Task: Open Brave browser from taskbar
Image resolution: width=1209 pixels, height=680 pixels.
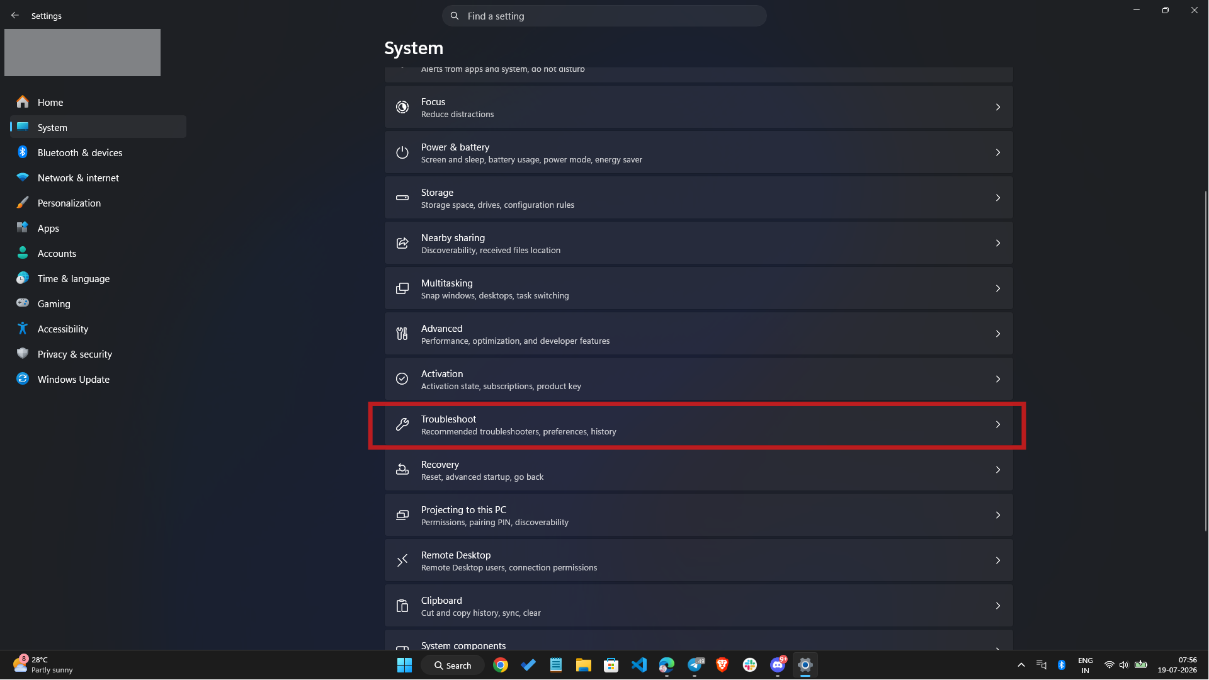Action: (x=722, y=665)
